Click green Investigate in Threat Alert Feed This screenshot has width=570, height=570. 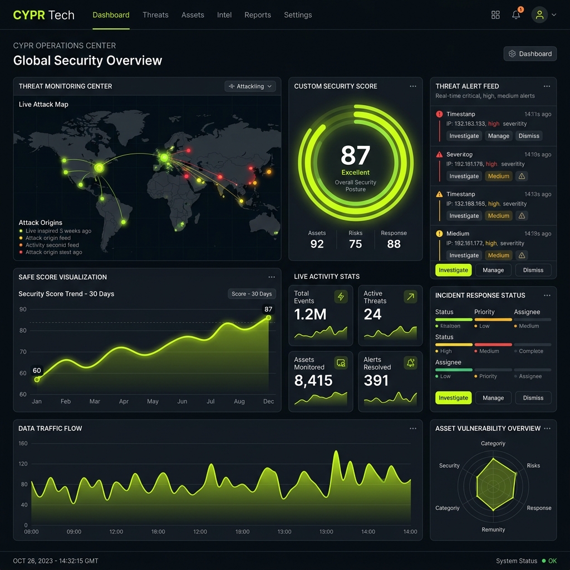[x=453, y=270]
